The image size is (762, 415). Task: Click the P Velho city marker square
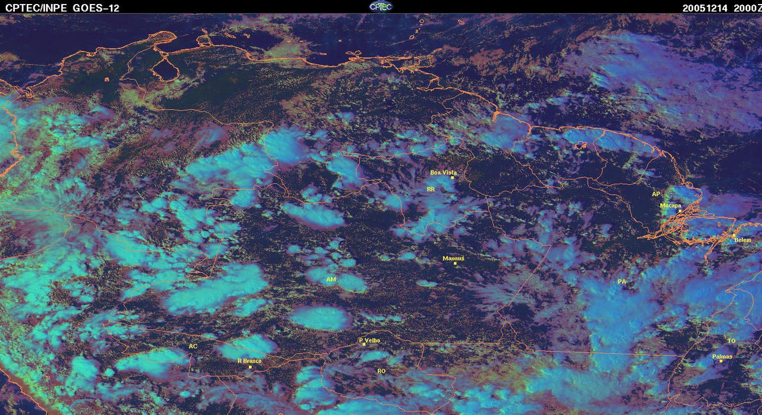pyautogui.click(x=364, y=344)
